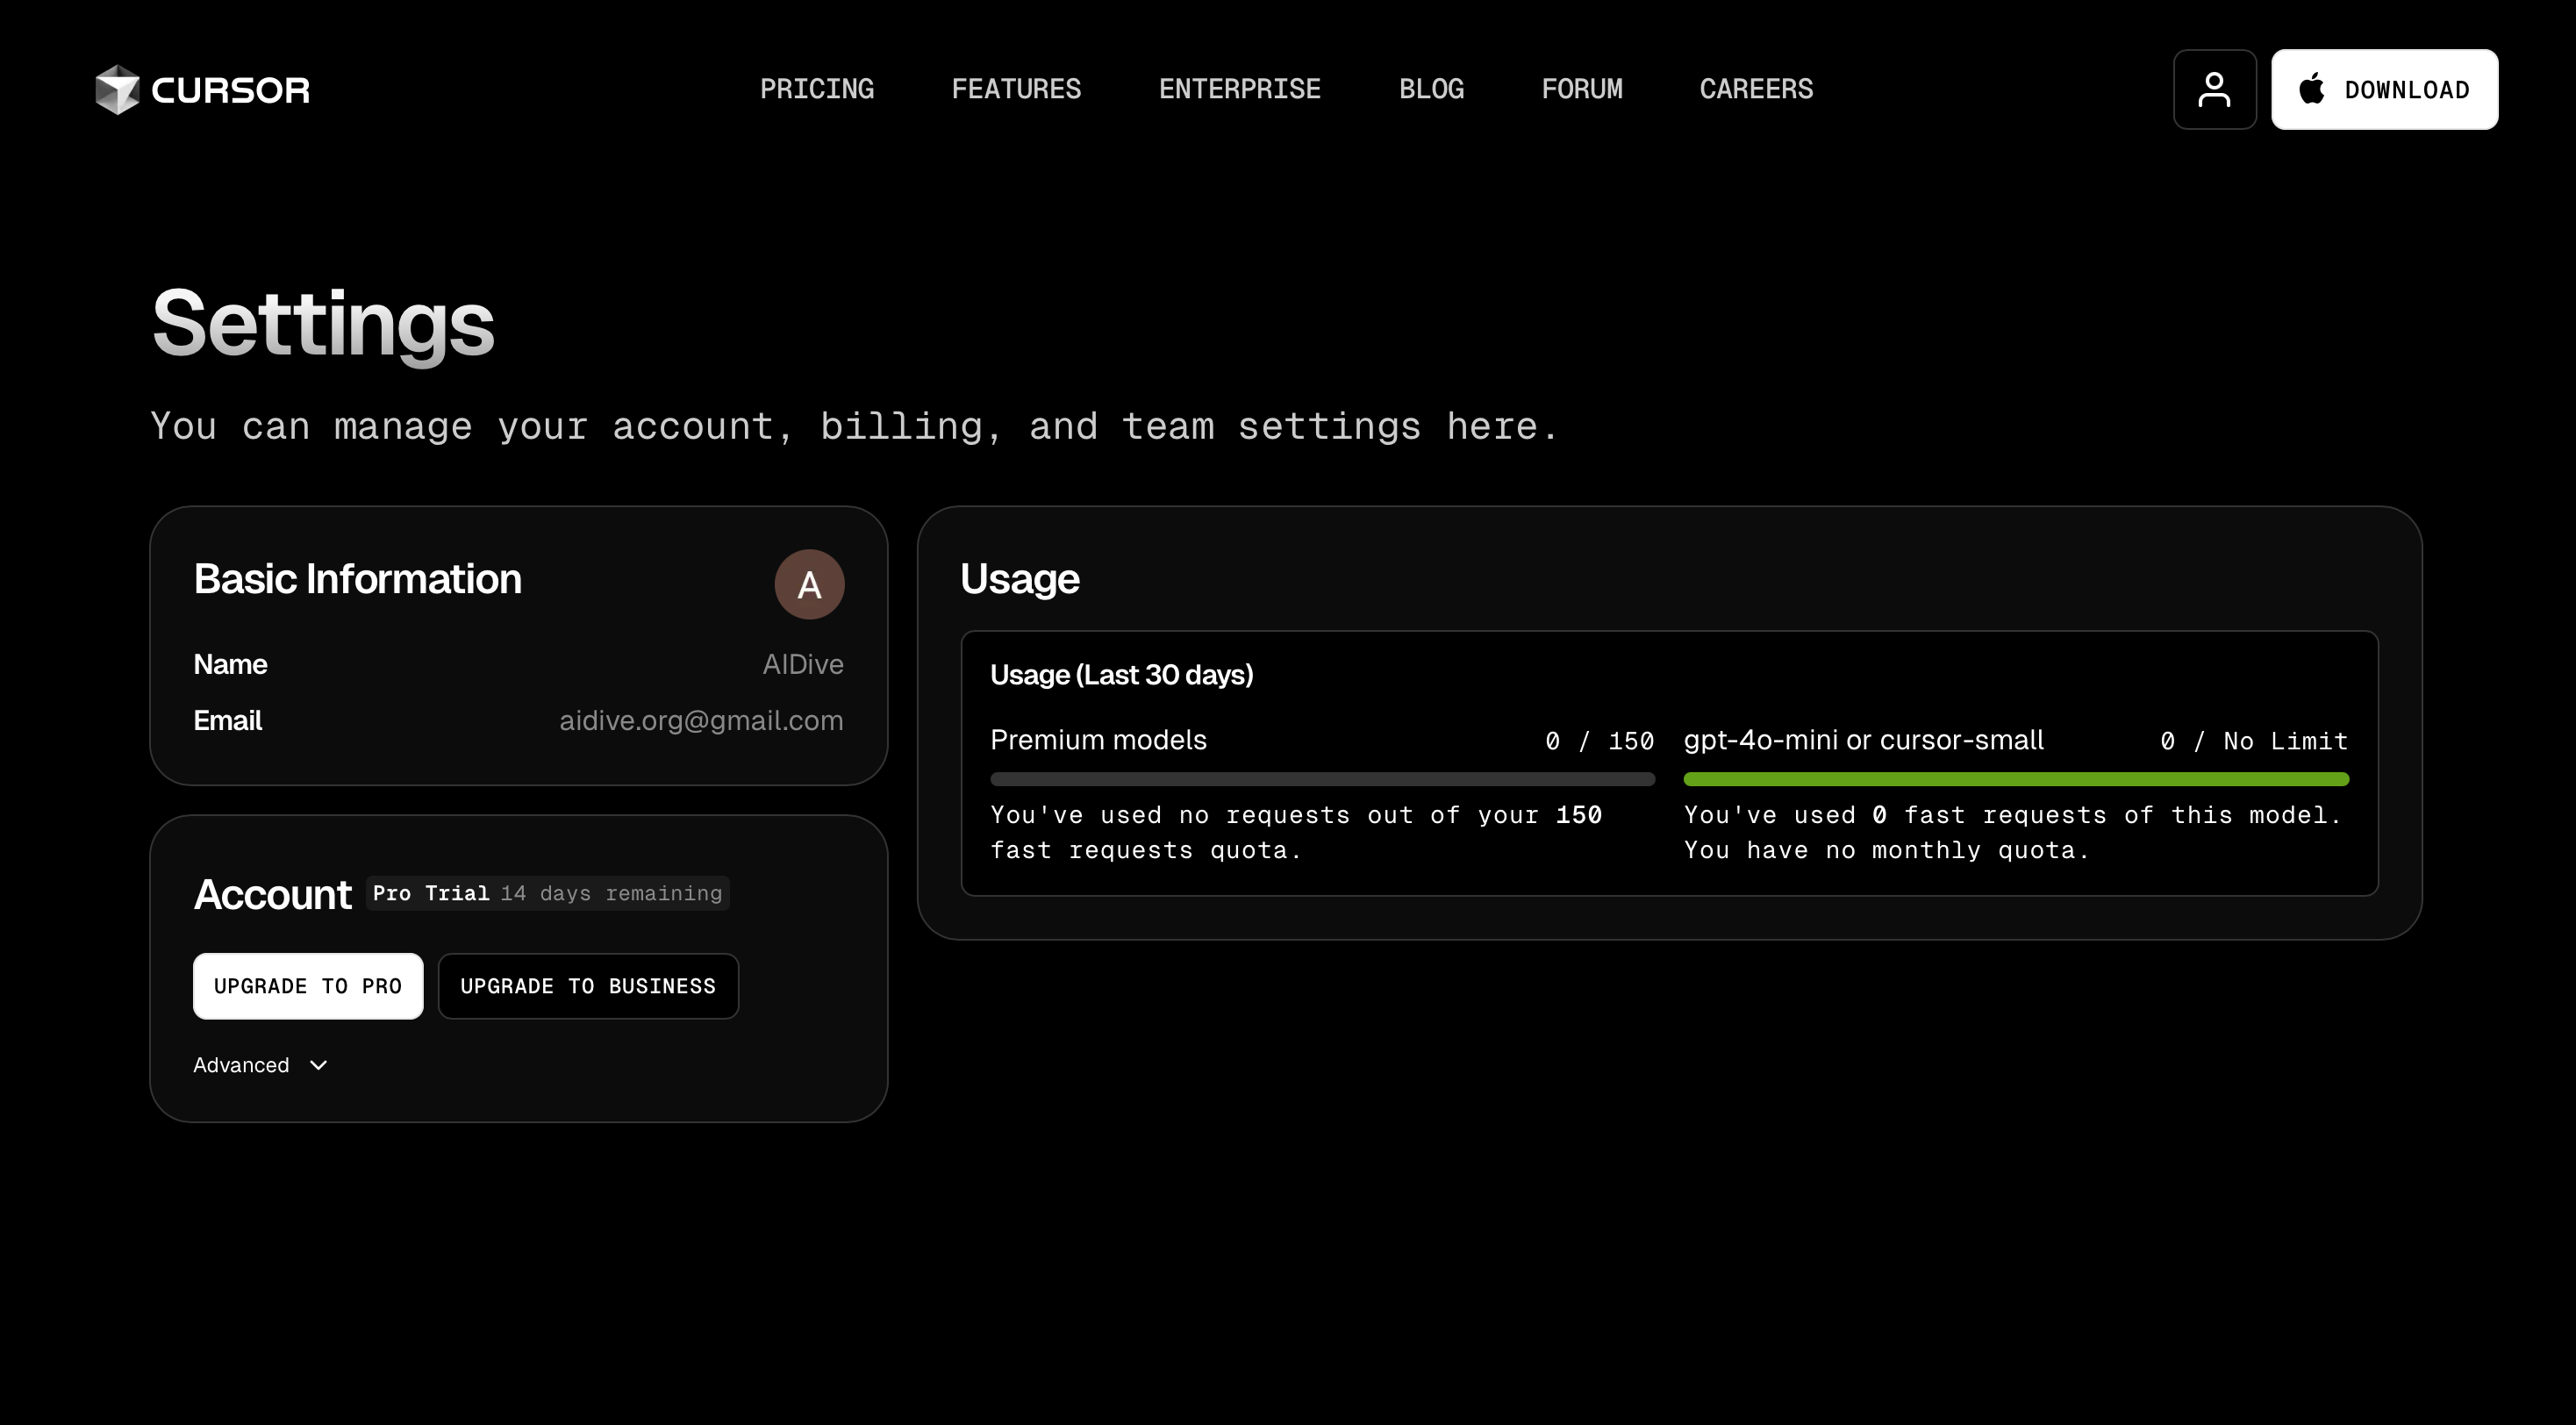This screenshot has height=1425, width=2576.
Task: Click the Apple logo in Download button
Action: pyautogui.click(x=2311, y=88)
